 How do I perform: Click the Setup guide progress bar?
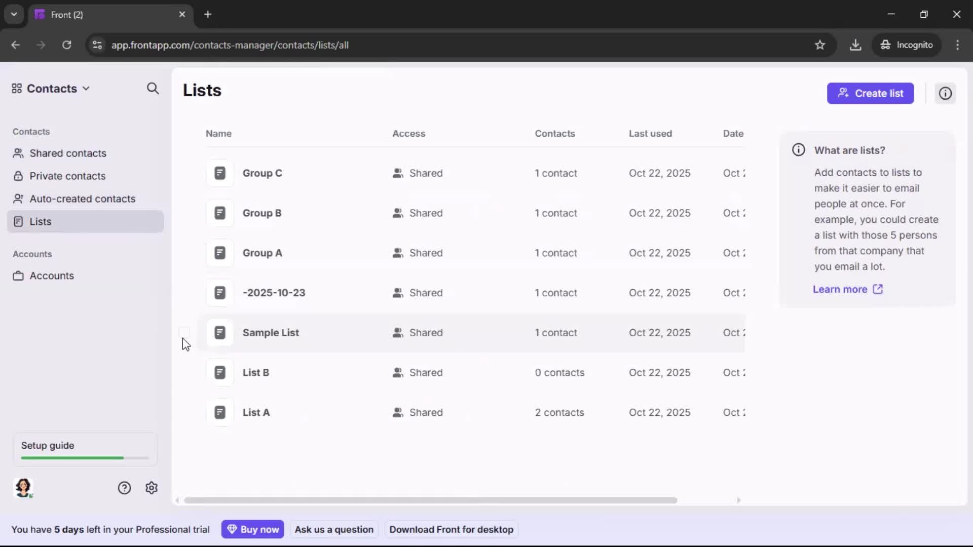[x=84, y=457]
